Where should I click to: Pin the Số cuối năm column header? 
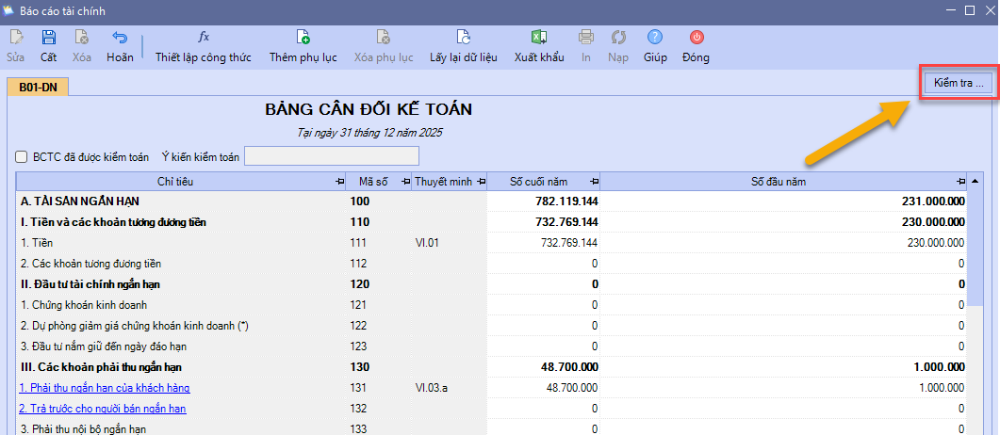[x=593, y=181]
